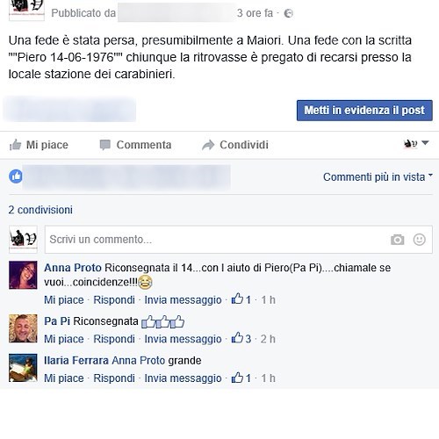Click Rispondi under Ilaria Ferrara's comment
The image size is (439, 439).
114,378
